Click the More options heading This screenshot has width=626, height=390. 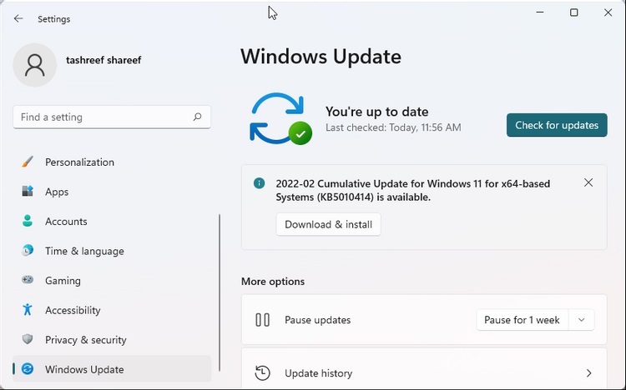coord(273,282)
